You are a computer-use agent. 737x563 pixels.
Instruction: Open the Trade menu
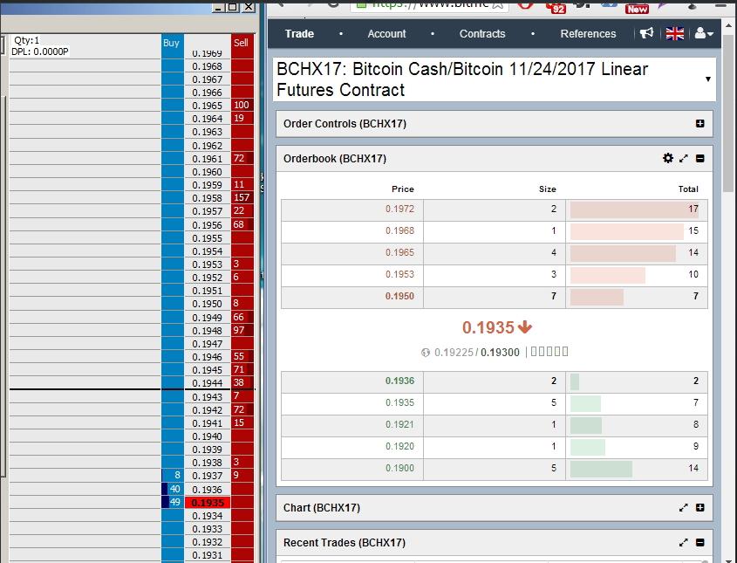click(x=299, y=34)
